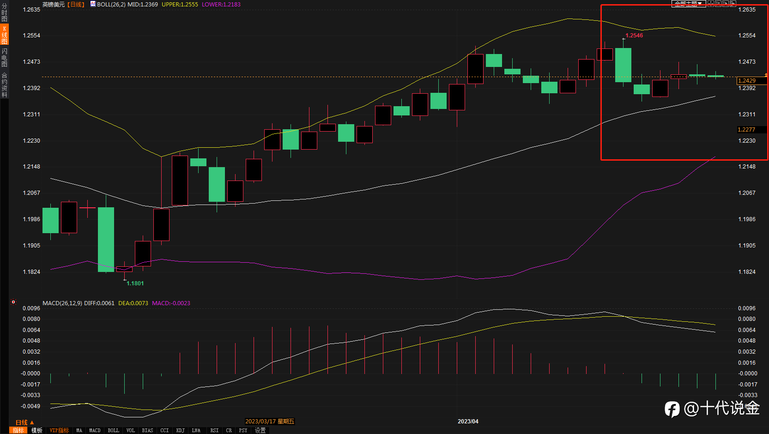Click the UPPER:1.2555 value
769x434 pixels.
coord(180,4)
